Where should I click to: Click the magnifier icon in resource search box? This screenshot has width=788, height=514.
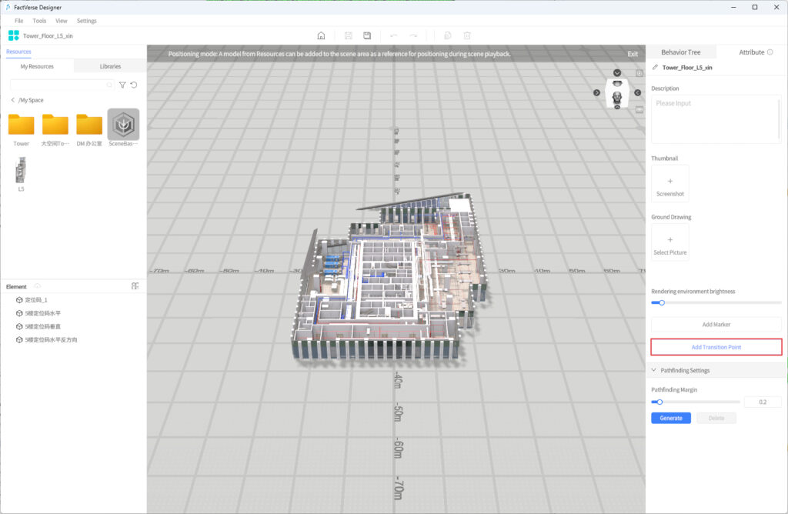click(109, 85)
